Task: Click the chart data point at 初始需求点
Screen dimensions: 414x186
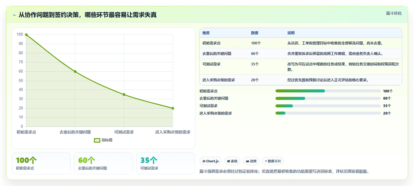Action: click(x=26, y=35)
